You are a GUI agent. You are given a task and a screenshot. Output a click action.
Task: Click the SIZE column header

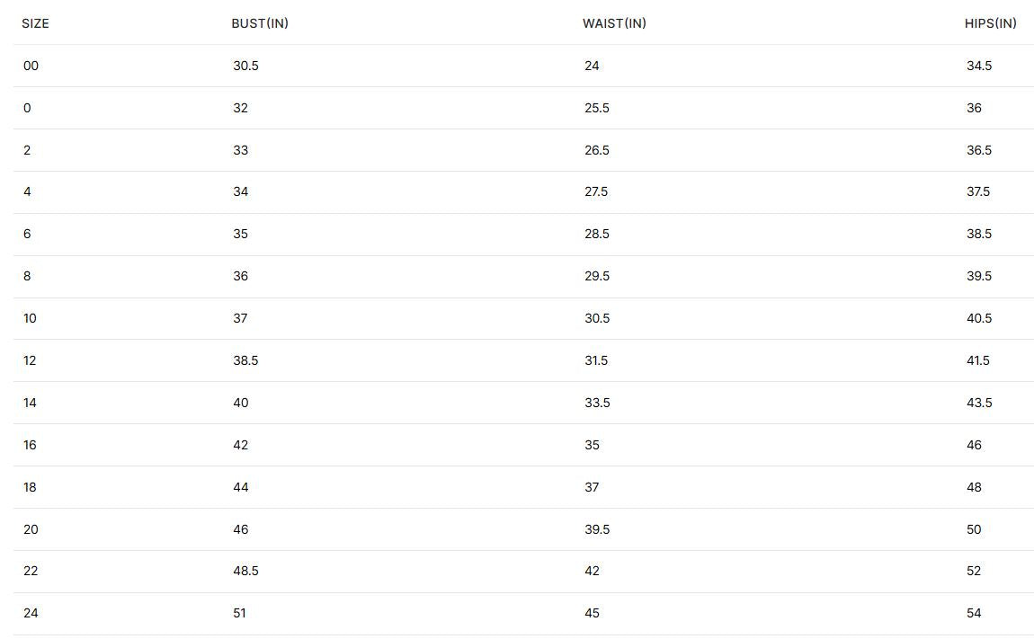tap(35, 23)
